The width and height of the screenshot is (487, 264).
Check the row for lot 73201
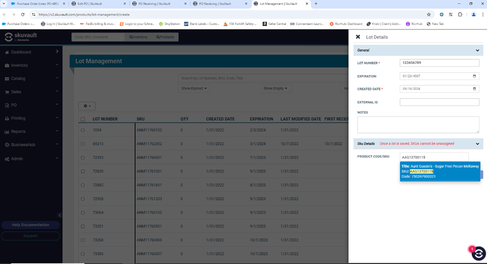(x=83, y=226)
